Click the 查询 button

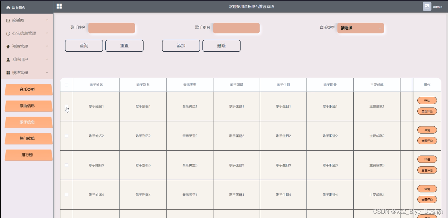84,46
